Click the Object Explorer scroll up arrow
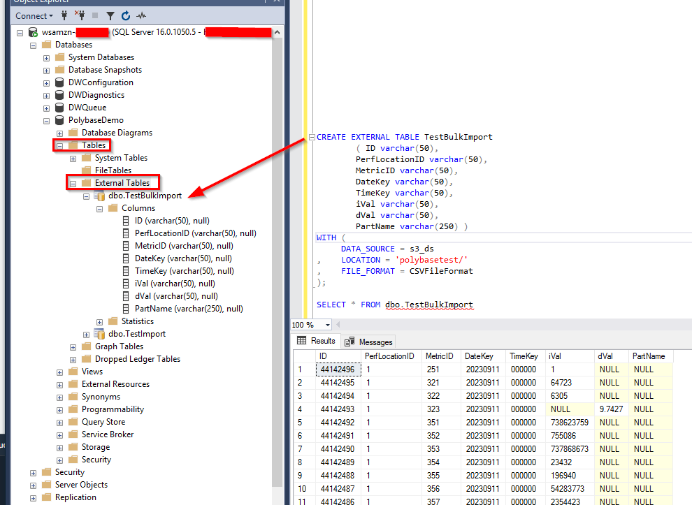This screenshot has height=505, width=692. coord(277,32)
